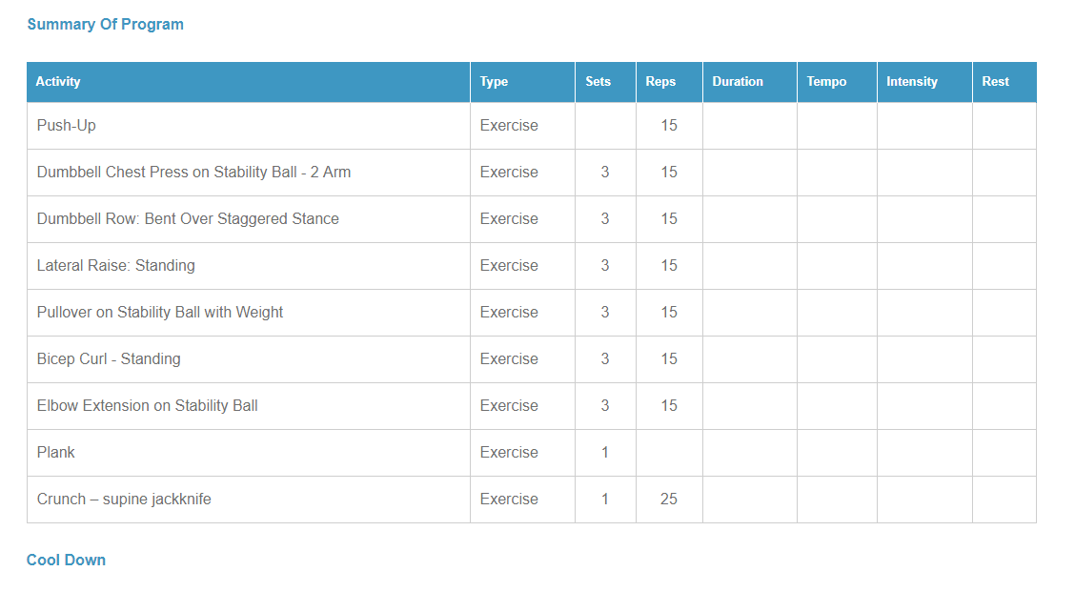The height and width of the screenshot is (592, 1075).
Task: Click Dumbbell Chest Press on Stability Ball
Action: pos(193,173)
